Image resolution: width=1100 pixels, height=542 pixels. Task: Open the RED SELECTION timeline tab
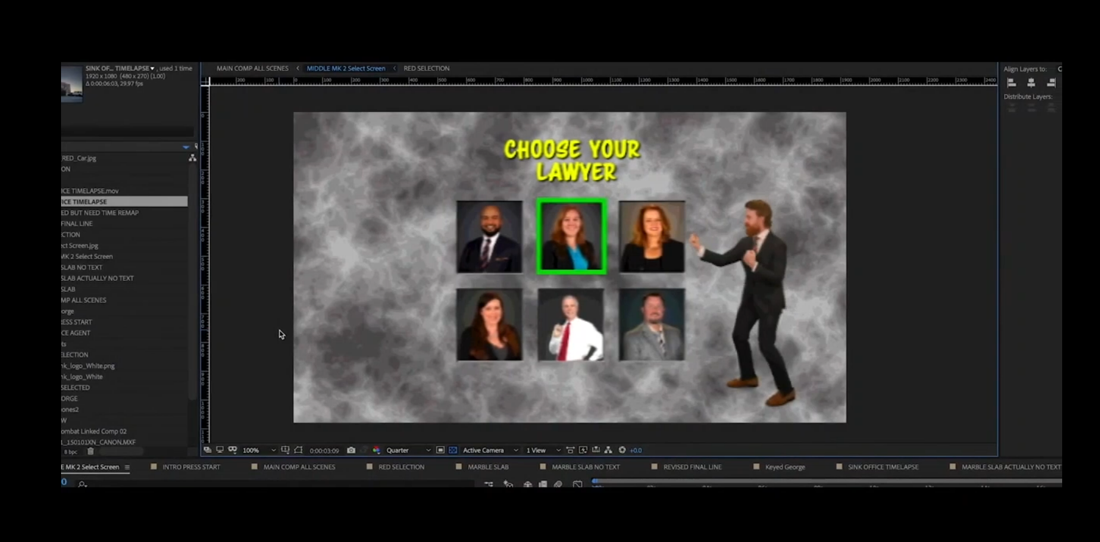click(x=401, y=467)
